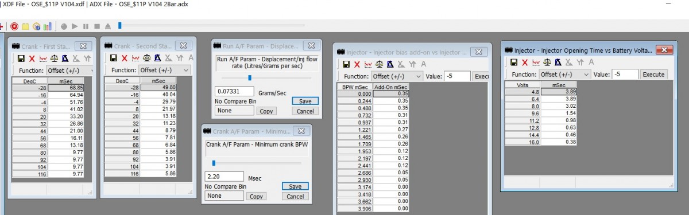
Task: Click Value field in Injector bias add-on window
Action: (x=457, y=76)
